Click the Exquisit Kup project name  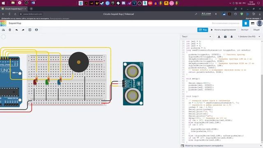(x=15, y=23)
